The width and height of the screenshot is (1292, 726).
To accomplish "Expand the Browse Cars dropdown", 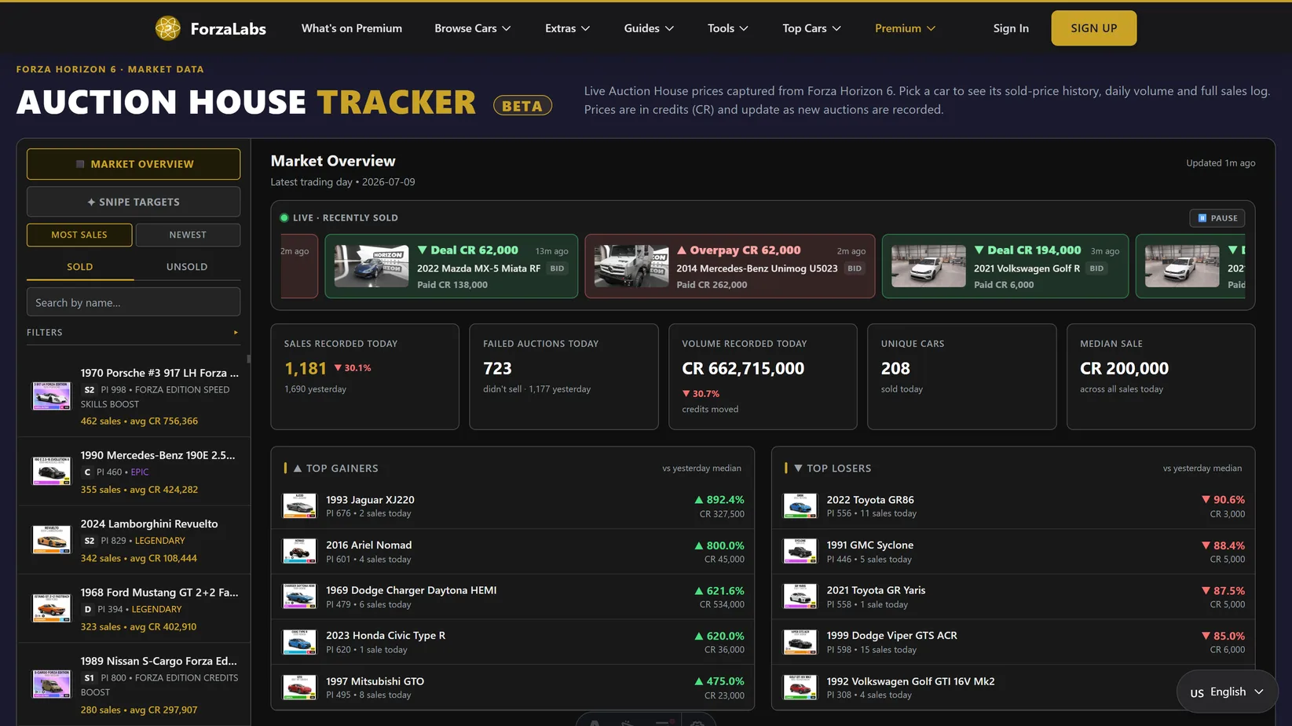I will click(473, 28).
